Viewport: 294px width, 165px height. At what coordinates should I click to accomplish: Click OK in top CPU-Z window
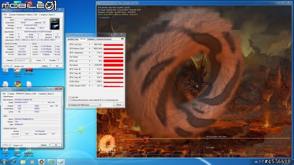pos(57,66)
